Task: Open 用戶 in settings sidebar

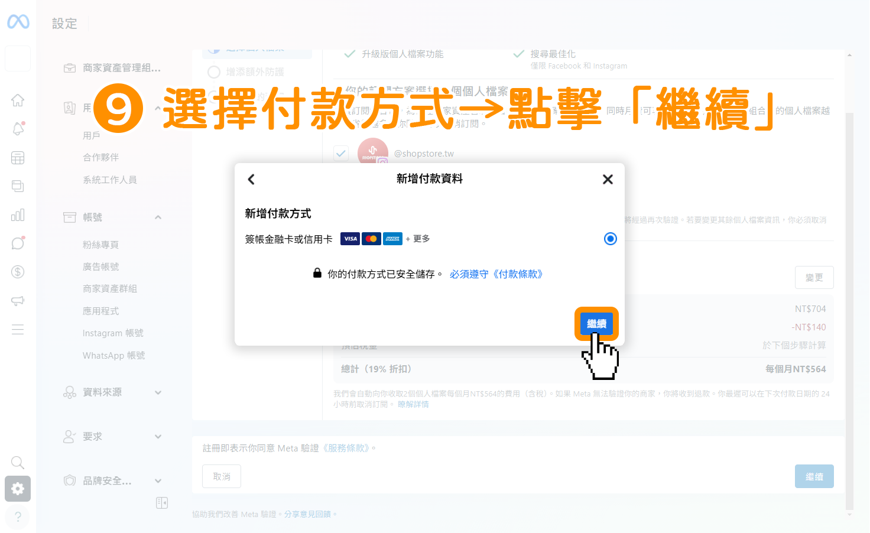Action: point(92,135)
